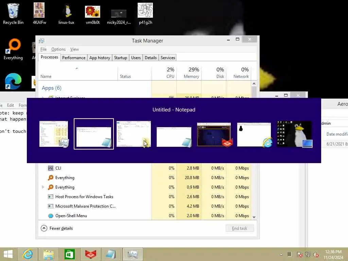
Task: Sort processes by Memory column
Action: [189, 73]
